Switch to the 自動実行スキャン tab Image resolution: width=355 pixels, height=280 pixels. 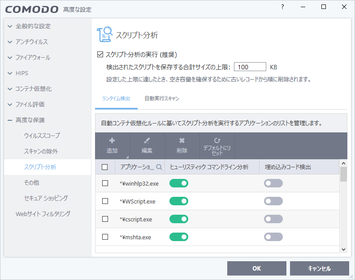[x=162, y=98]
